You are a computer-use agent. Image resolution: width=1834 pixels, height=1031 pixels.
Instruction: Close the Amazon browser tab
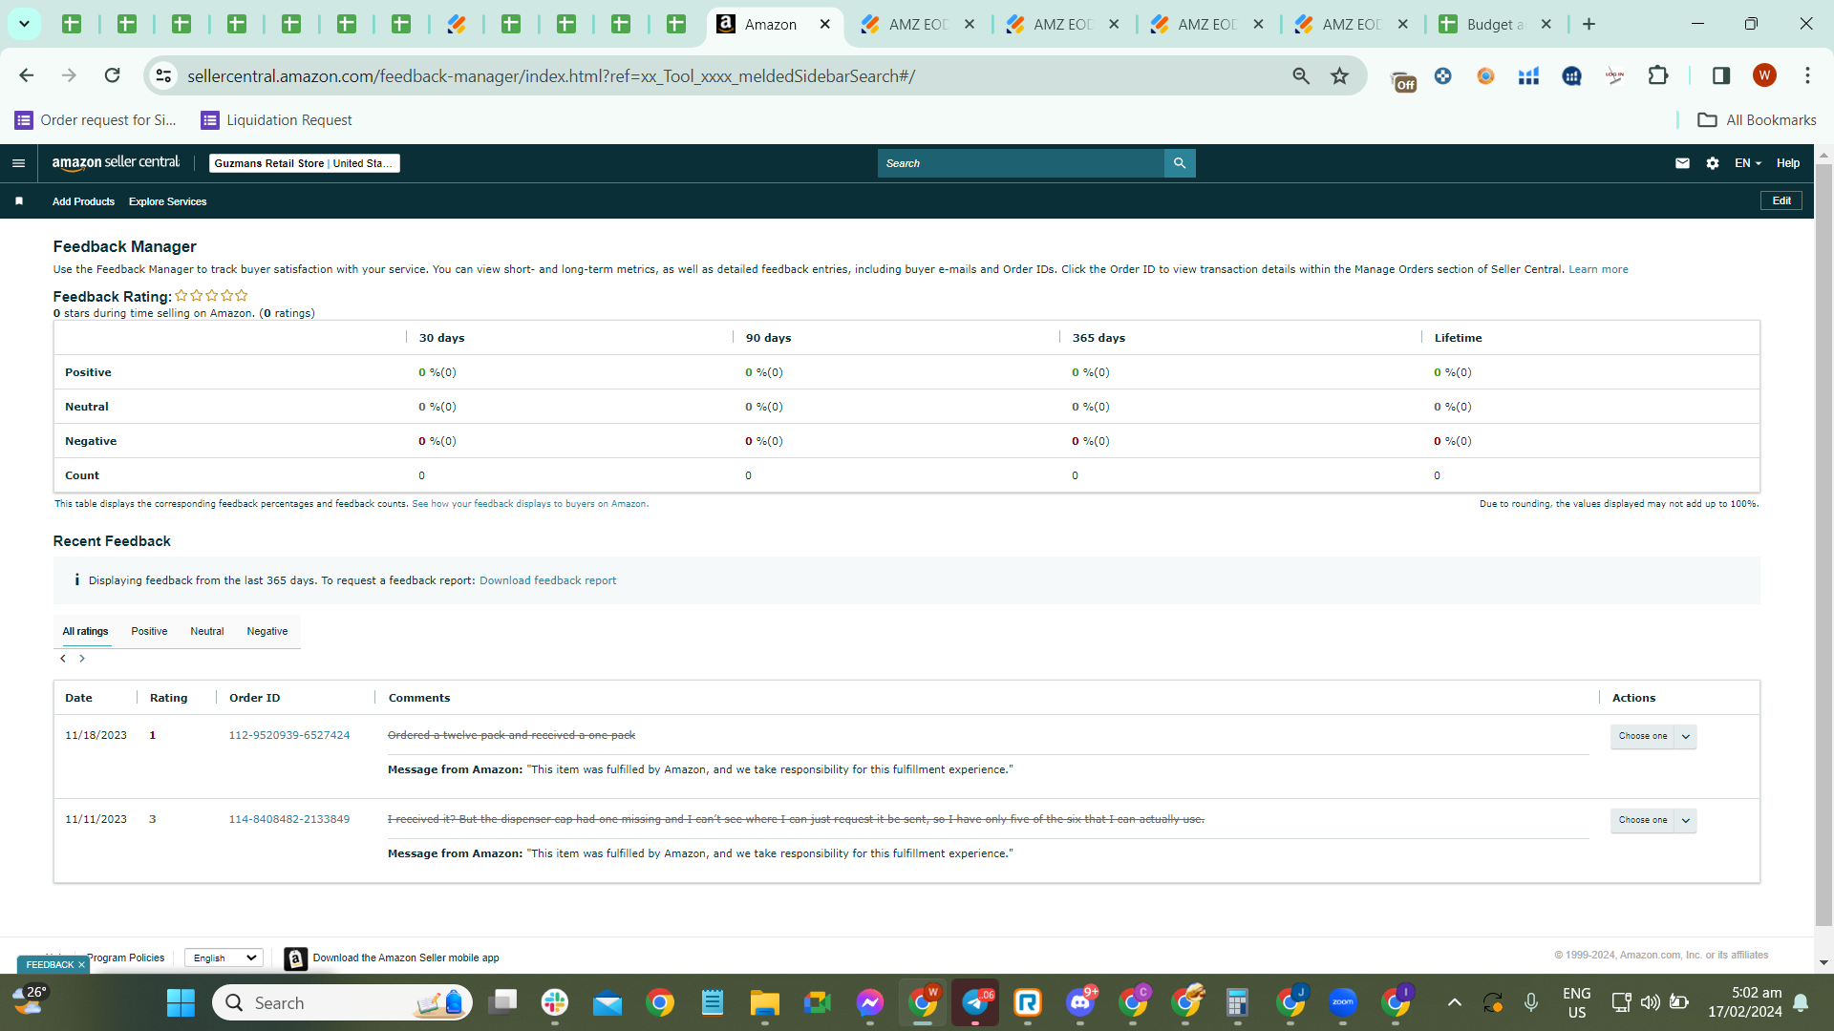pos(825,24)
